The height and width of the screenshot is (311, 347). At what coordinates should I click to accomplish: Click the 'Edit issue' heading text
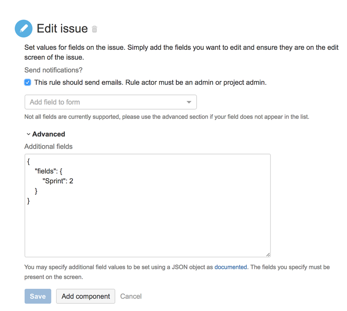(x=62, y=29)
